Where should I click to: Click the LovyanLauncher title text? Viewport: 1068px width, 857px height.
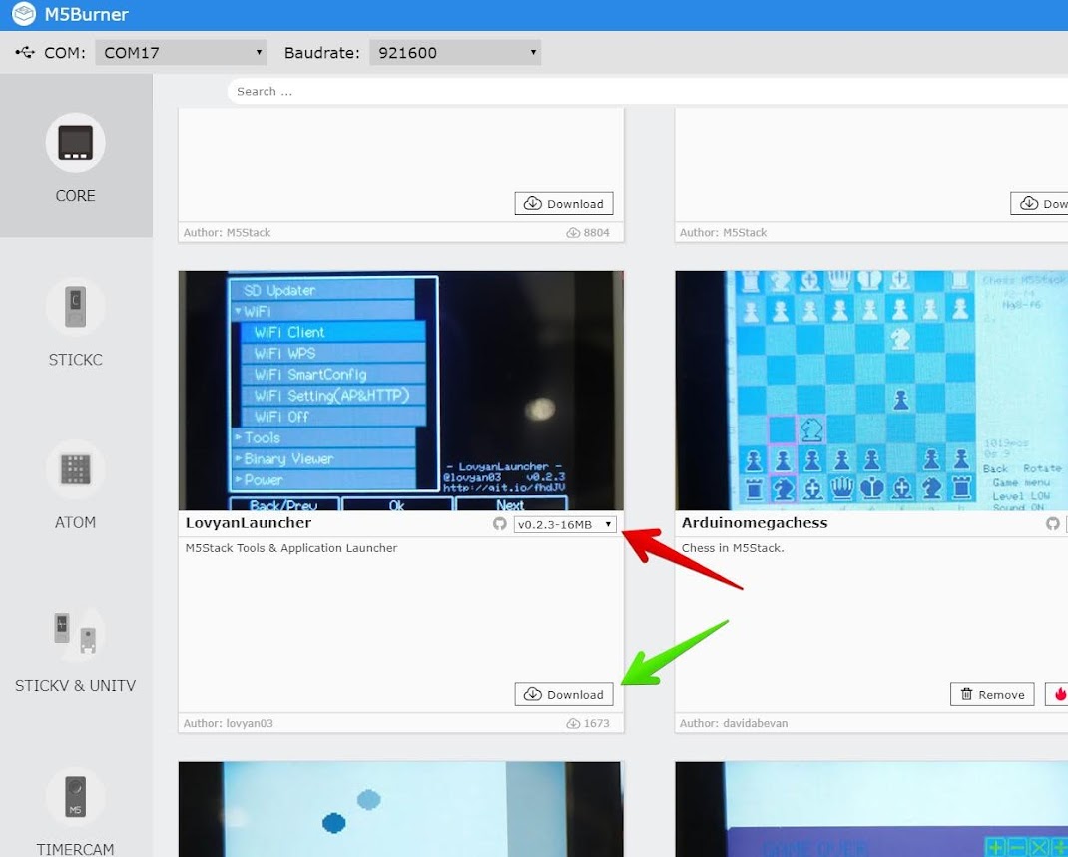click(249, 523)
